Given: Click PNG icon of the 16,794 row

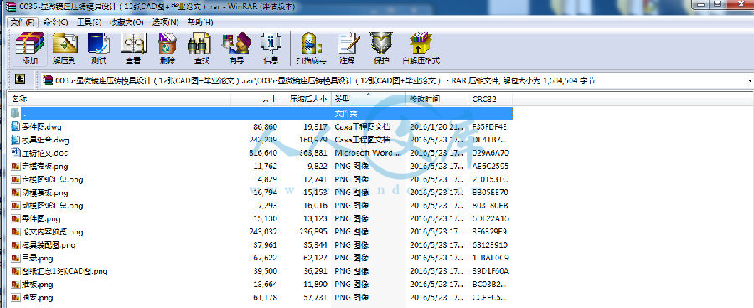Looking at the screenshot, I should tap(15, 192).
